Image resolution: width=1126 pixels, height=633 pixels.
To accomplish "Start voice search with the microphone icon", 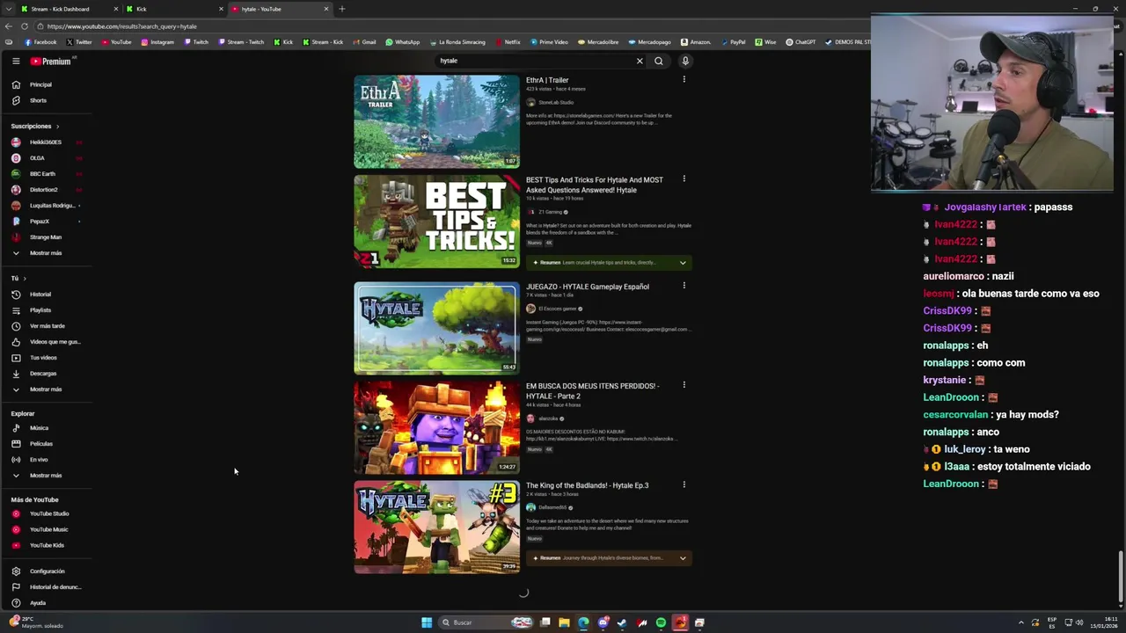I will tap(685, 61).
